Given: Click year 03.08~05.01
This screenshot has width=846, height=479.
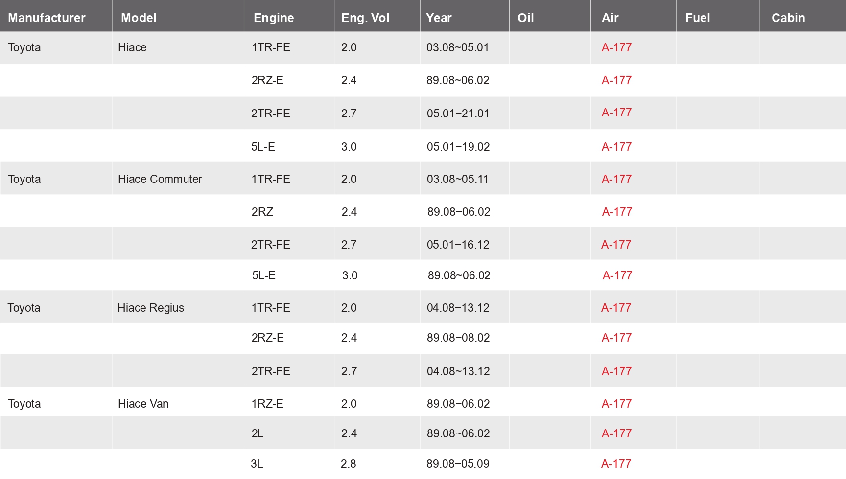Looking at the screenshot, I should 457,47.
